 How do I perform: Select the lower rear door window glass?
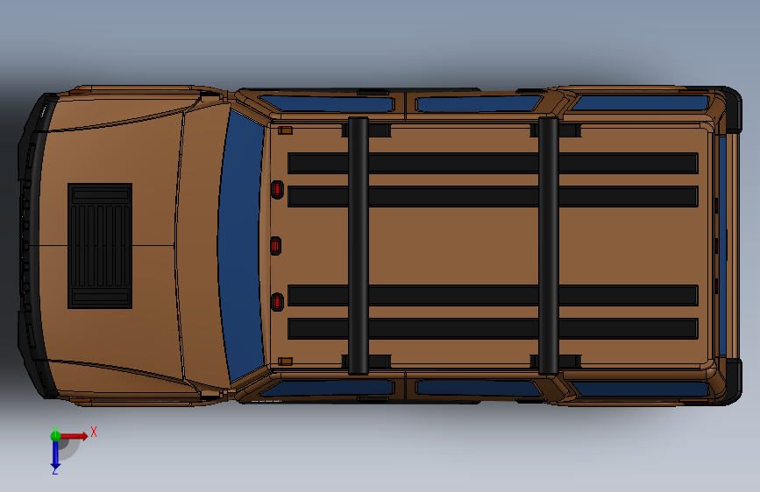(478, 388)
